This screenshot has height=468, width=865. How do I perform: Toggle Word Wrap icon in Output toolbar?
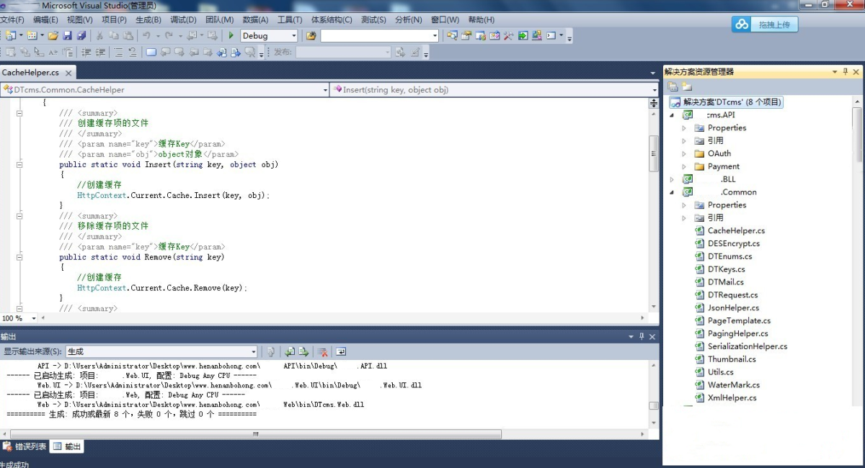pyautogui.click(x=341, y=351)
